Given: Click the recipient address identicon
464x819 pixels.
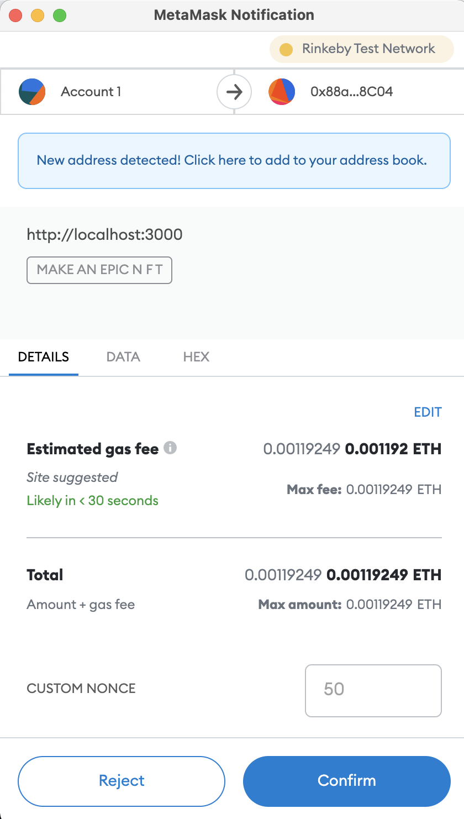Looking at the screenshot, I should (x=282, y=92).
